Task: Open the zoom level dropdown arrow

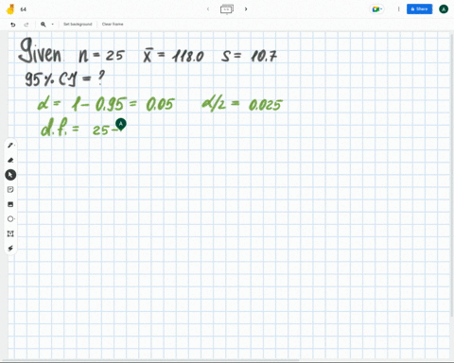Action: pos(52,25)
